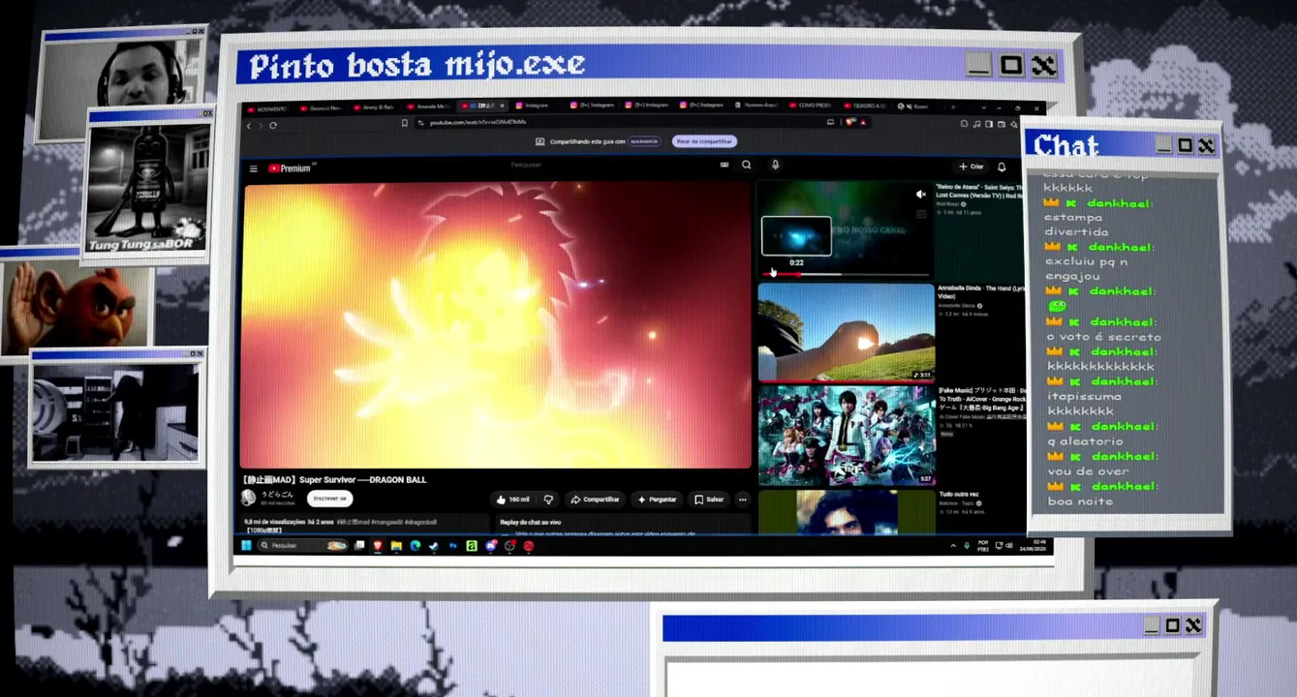Click the on-screen keyboard icon in search bar
1297x697 pixels.
725,166
